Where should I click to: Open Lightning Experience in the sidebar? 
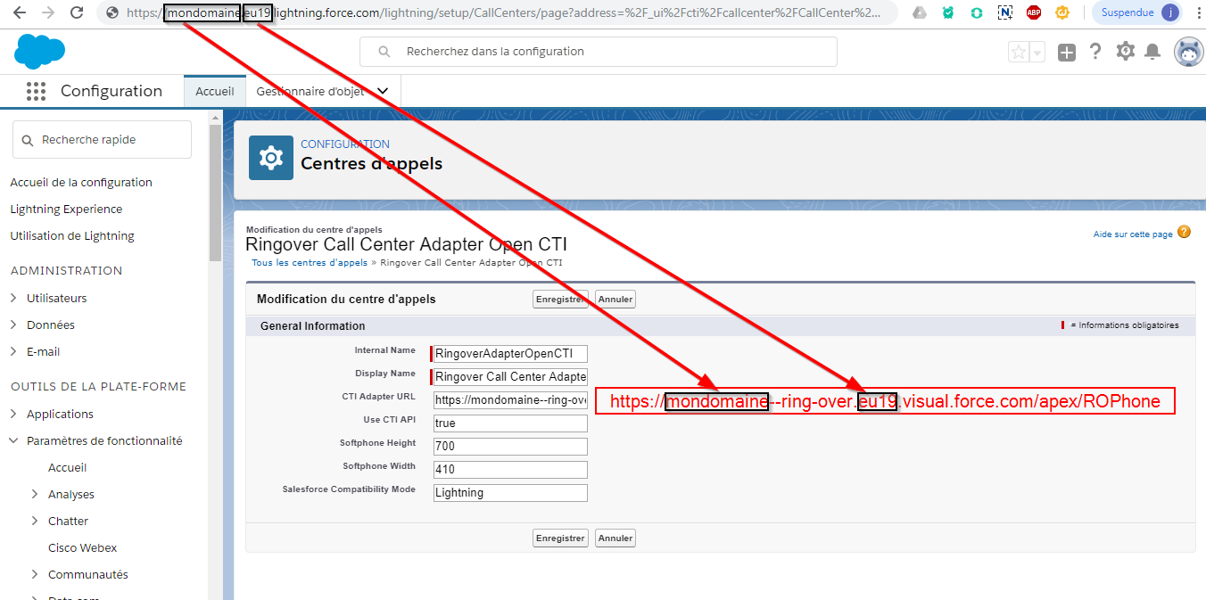66,209
